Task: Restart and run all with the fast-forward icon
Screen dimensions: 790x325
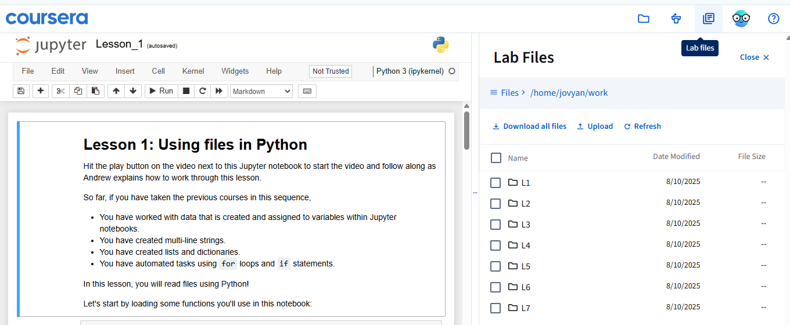Action: tap(218, 91)
